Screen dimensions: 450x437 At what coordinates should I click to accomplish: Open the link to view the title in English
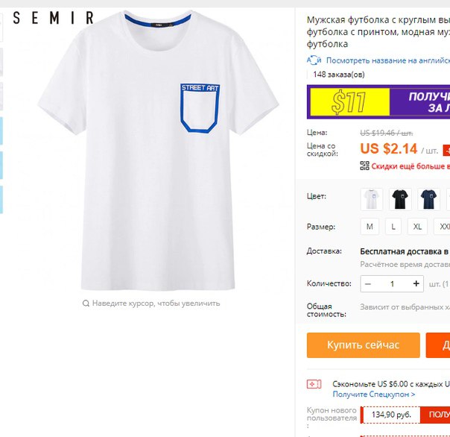387,60
